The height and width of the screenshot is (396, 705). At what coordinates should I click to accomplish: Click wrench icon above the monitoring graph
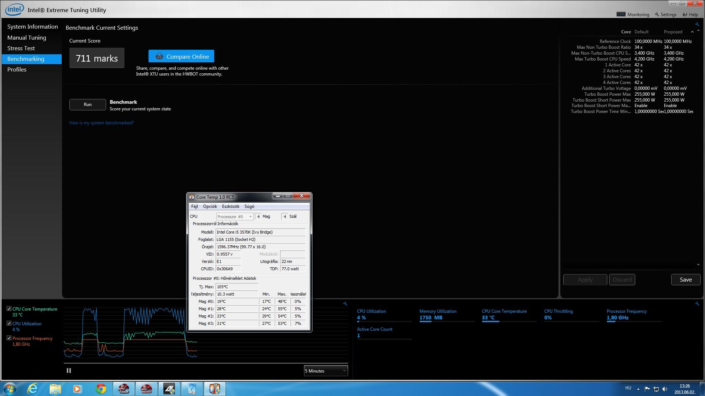click(x=345, y=304)
